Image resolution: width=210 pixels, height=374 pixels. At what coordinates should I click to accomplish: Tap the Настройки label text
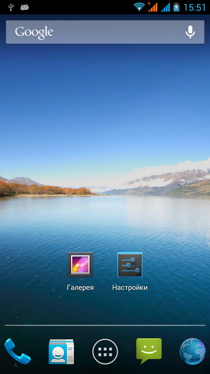[130, 287]
